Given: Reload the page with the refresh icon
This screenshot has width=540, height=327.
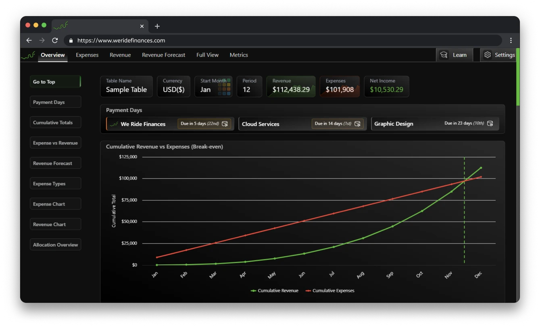Looking at the screenshot, I should [55, 40].
